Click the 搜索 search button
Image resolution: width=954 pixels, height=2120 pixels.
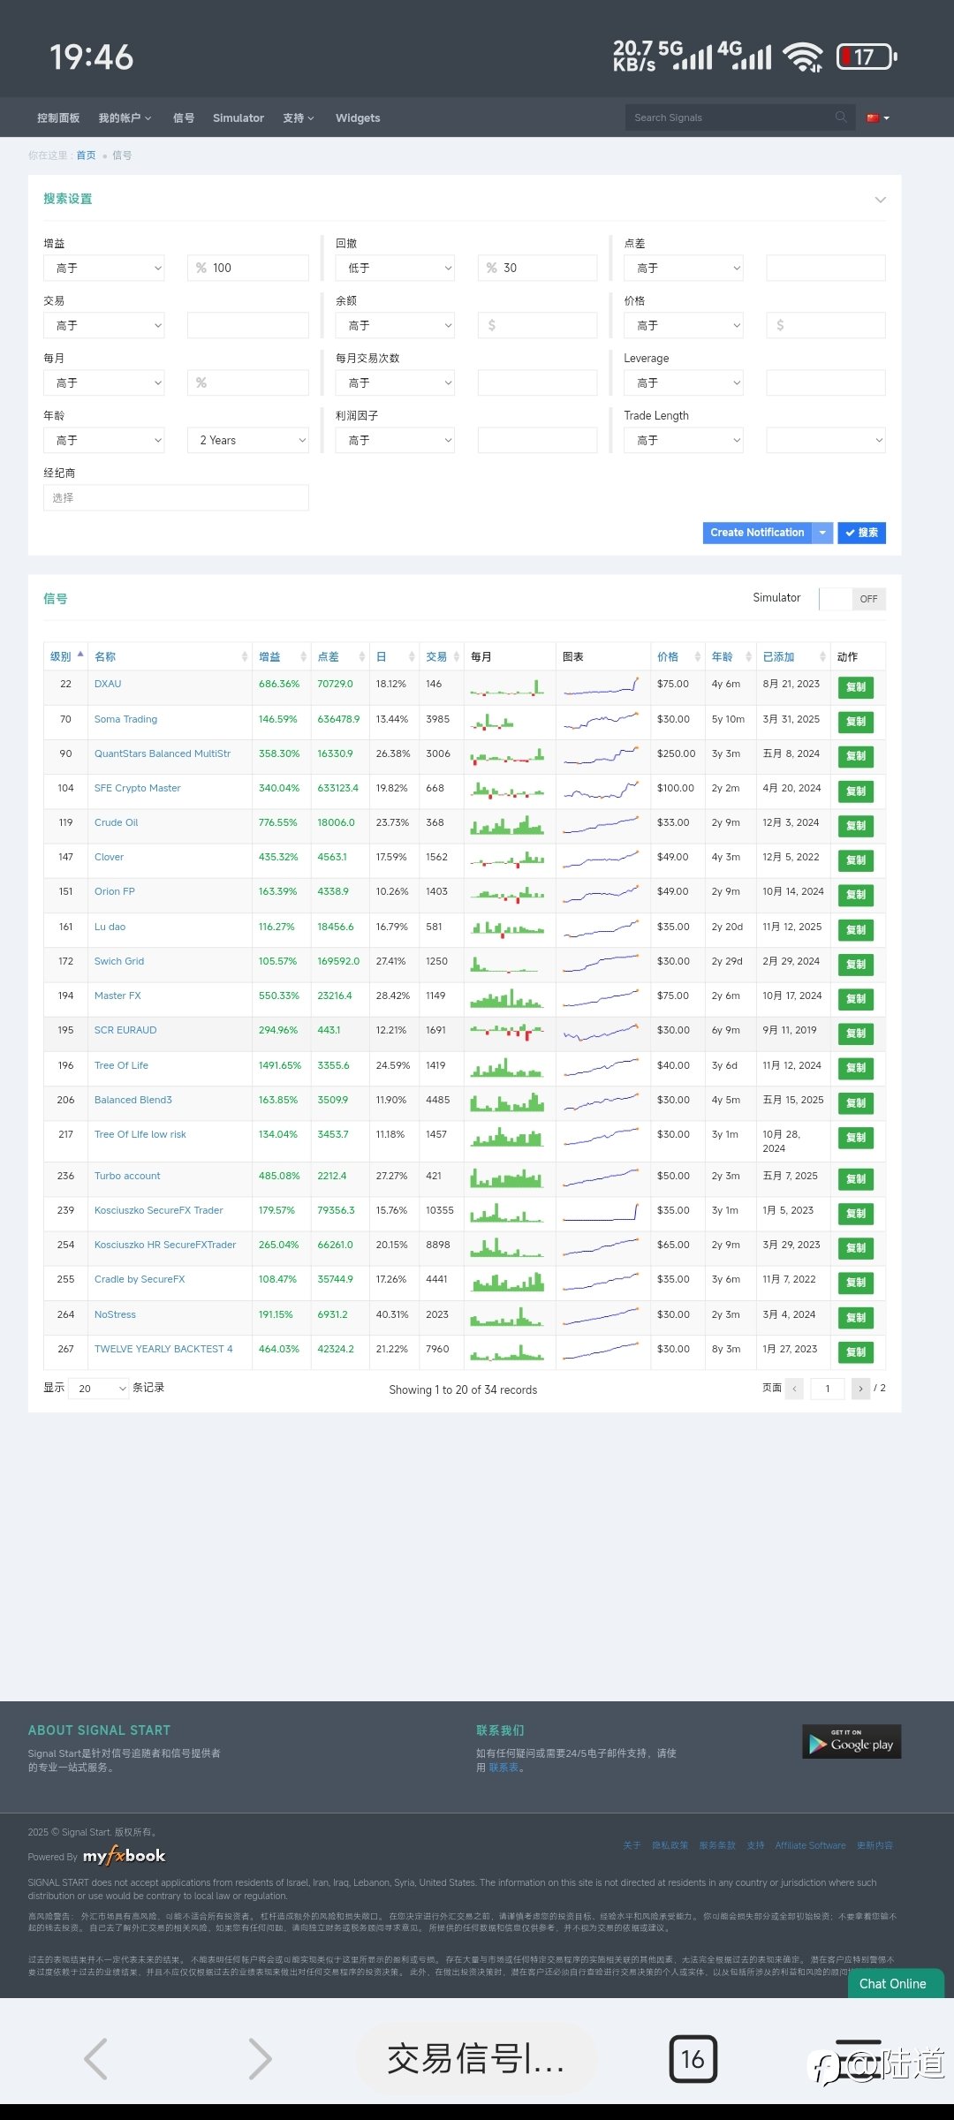coord(861,533)
